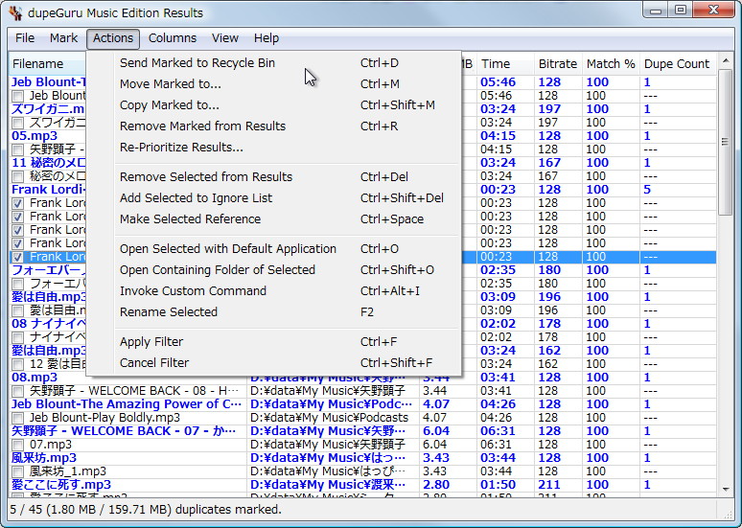Minimize the dupeGuru window
742x528 pixels.
click(656, 11)
